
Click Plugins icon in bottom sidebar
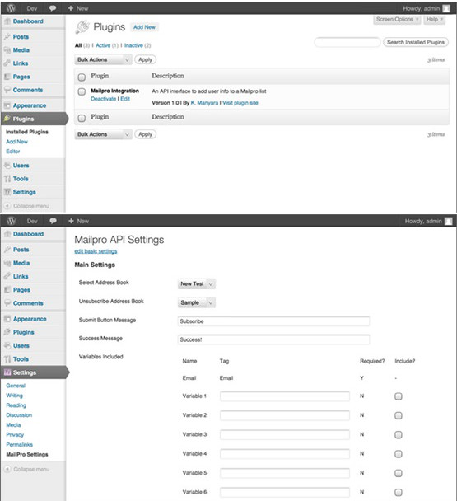(x=7, y=332)
